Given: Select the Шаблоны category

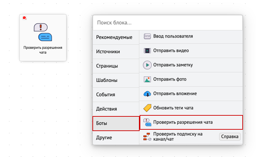Looking at the screenshot, I should (x=116, y=80).
